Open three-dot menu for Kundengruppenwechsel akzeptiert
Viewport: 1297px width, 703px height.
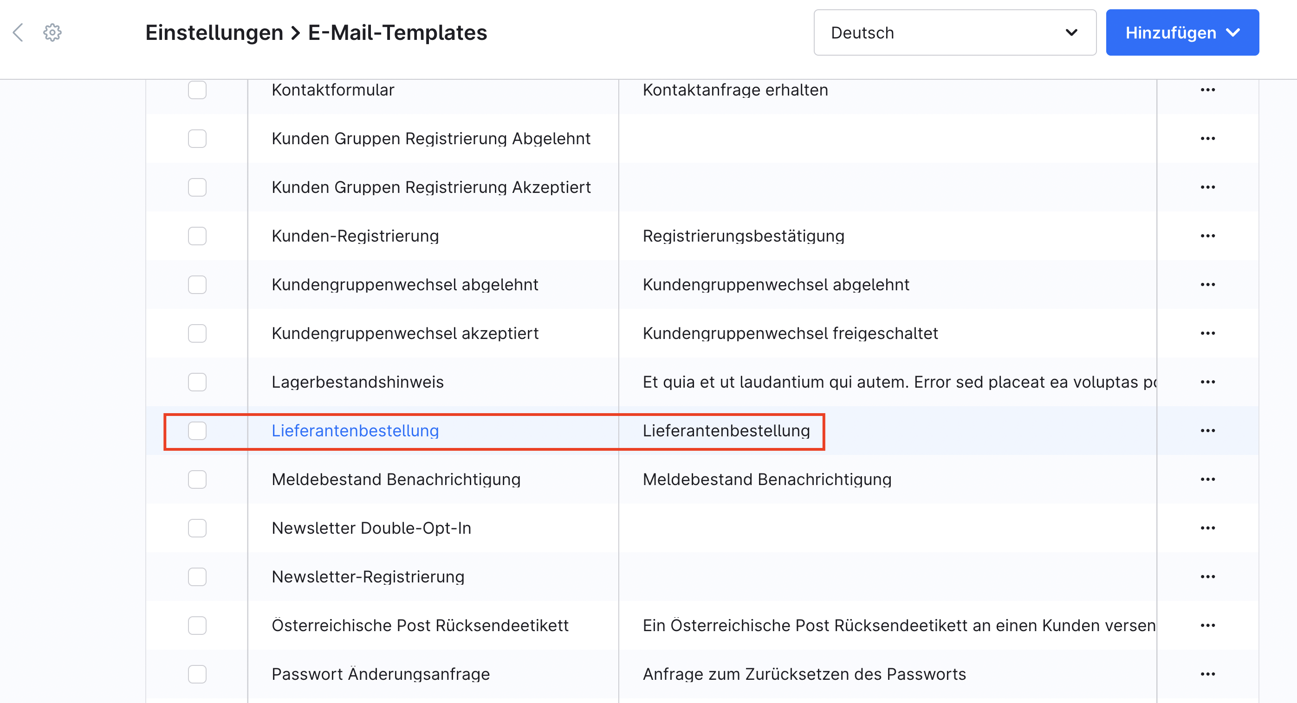point(1207,333)
